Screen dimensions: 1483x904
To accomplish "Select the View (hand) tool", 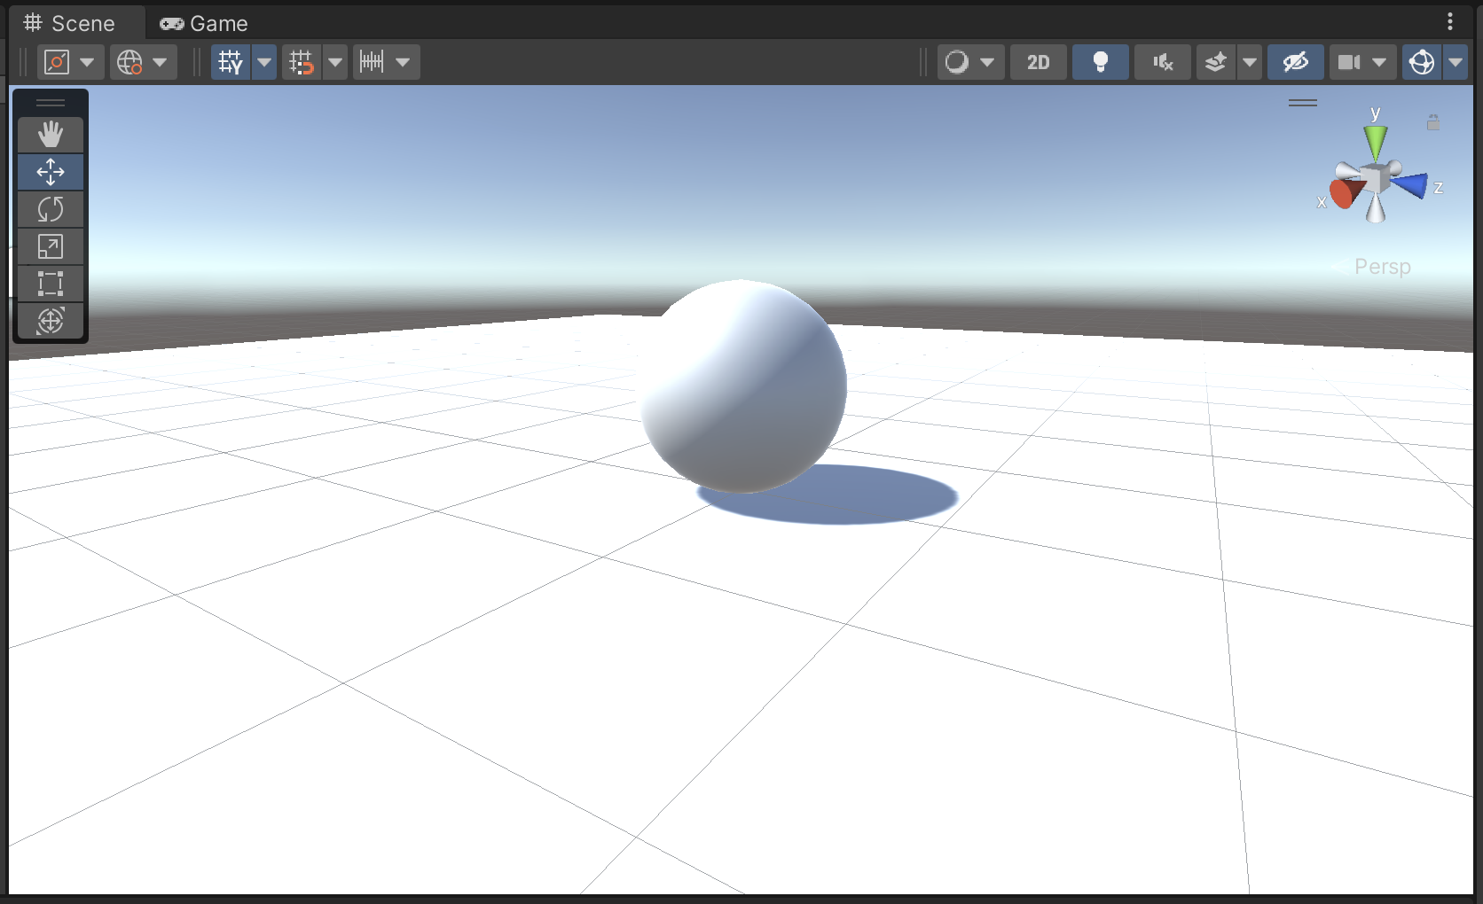I will pyautogui.click(x=51, y=134).
